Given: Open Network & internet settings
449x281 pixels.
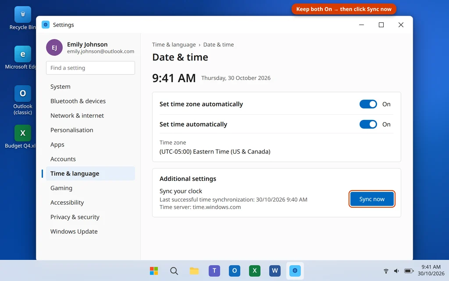Looking at the screenshot, I should pyautogui.click(x=90, y=115).
